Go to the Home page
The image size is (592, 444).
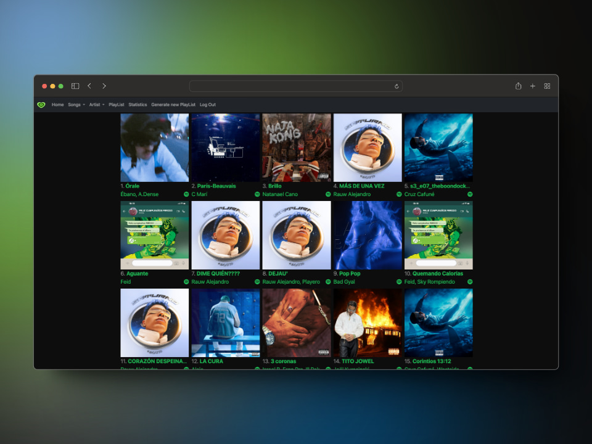coord(58,105)
